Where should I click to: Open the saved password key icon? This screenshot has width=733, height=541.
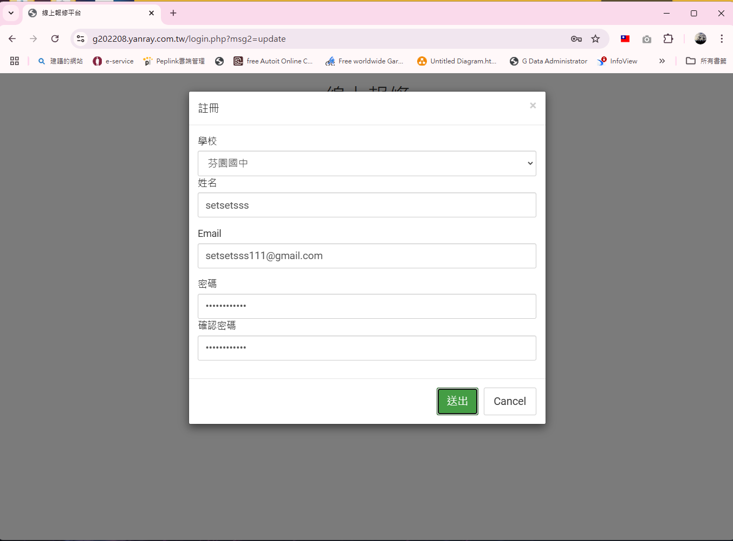576,38
